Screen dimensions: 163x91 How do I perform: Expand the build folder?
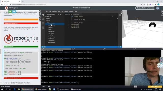pyautogui.click(x=48, y=18)
